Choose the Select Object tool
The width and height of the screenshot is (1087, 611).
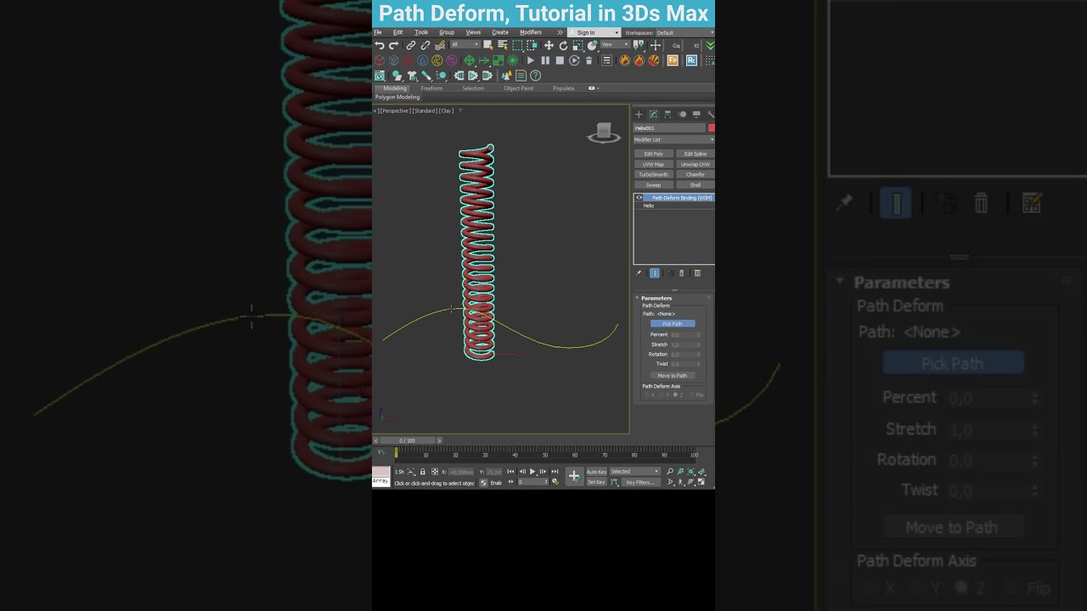488,45
